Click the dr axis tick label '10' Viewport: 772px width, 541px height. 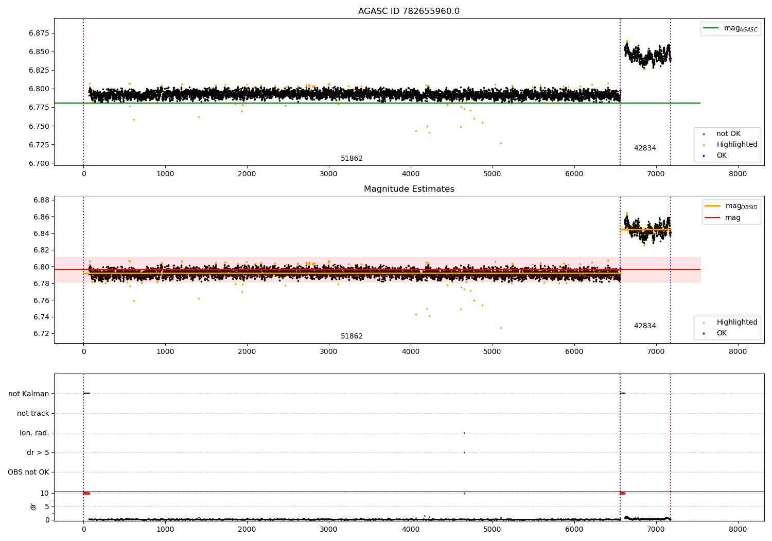(x=45, y=494)
